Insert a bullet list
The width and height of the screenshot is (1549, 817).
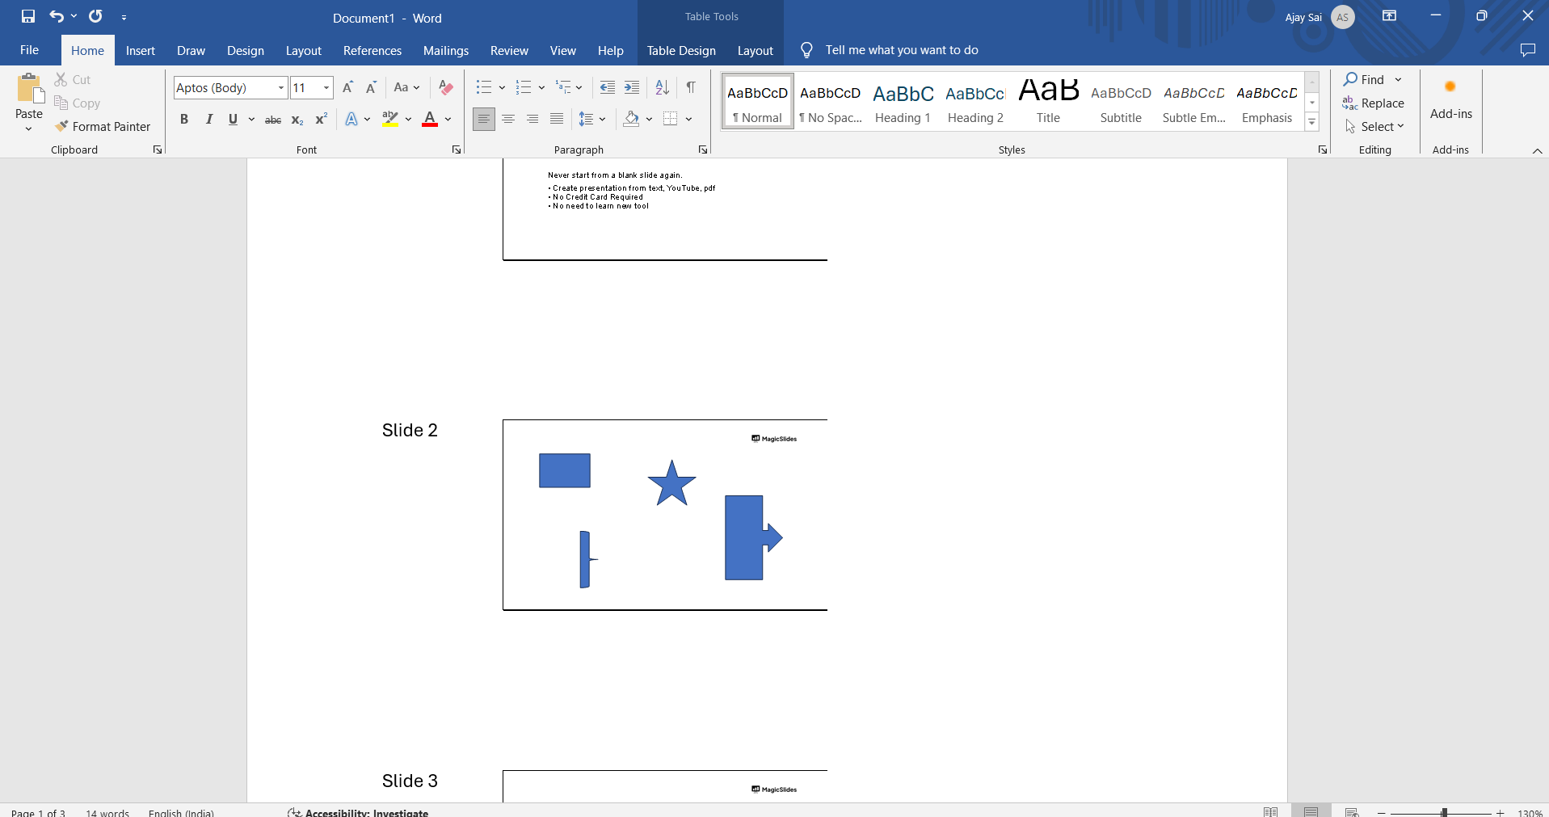pos(483,87)
